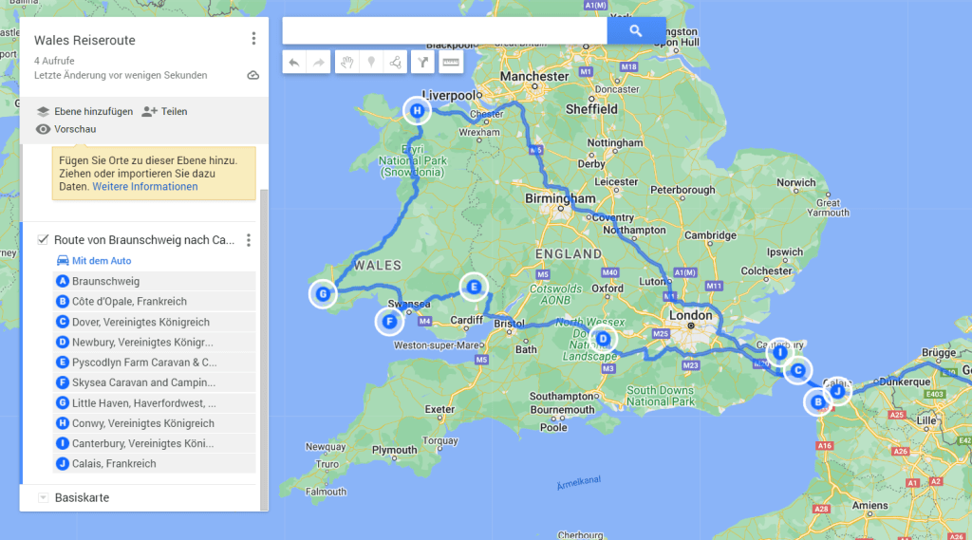This screenshot has height=540, width=972.
Task: Expand the Basiskarte base map arrow
Action: click(x=43, y=498)
